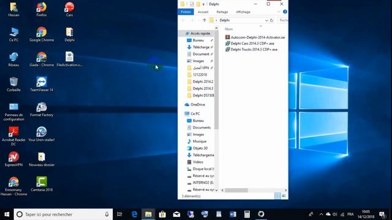Open Task View on the taskbar
The height and width of the screenshot is (220, 392).
[x=119, y=215]
